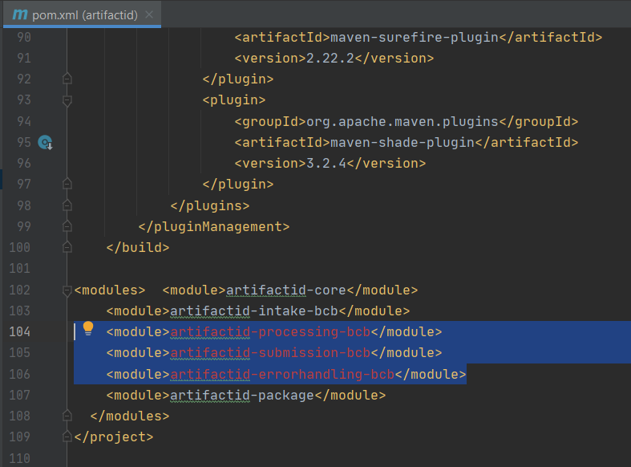Viewport: 631px width, 467px height.
Task: Click the groupId org.apache.maven.plugins text
Action: click(402, 122)
